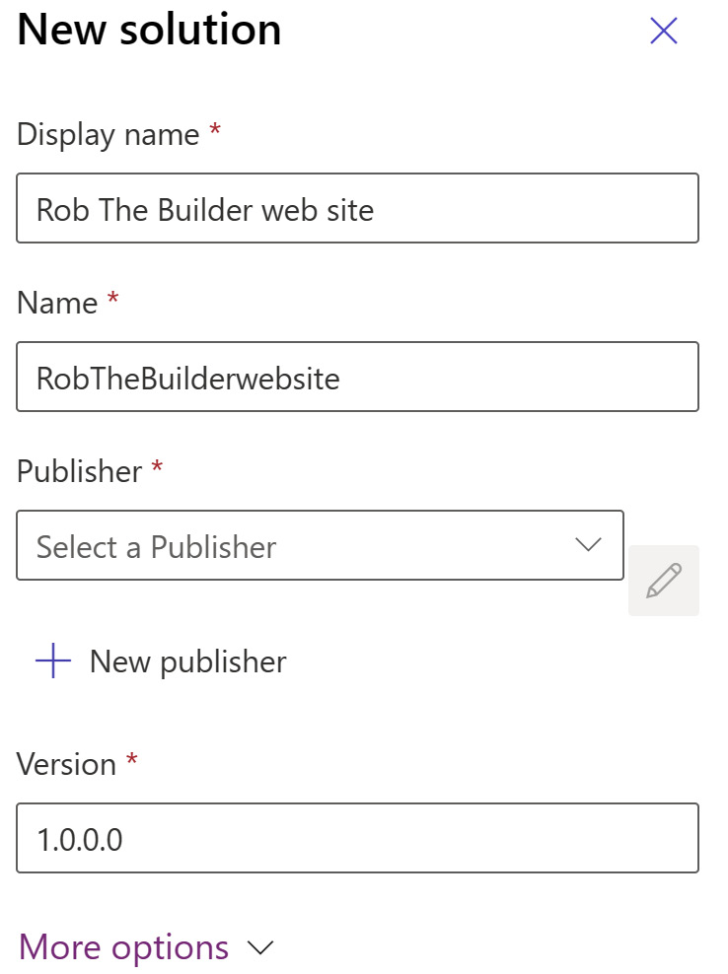Click the red asterisk beside Version
The height and width of the screenshot is (974, 728).
(132, 759)
